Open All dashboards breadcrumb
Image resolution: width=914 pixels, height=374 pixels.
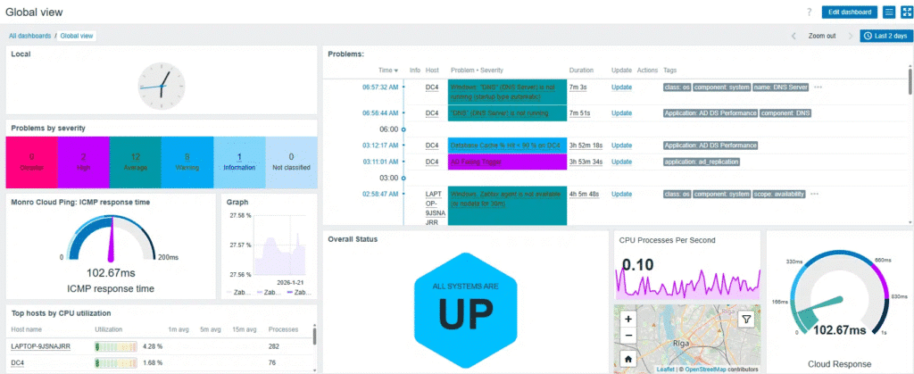29,36
